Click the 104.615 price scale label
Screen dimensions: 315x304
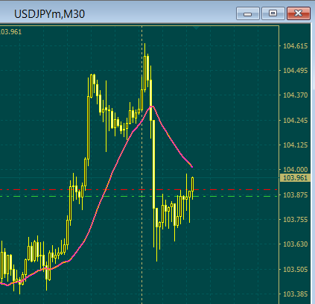296,46
